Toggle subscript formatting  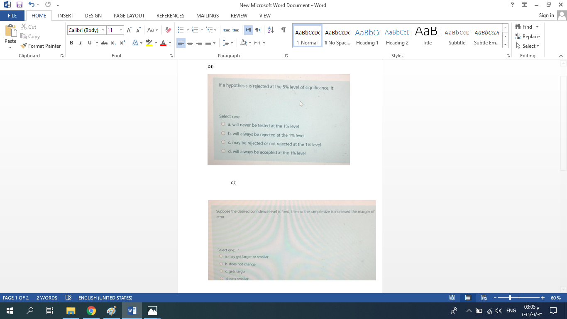point(113,42)
